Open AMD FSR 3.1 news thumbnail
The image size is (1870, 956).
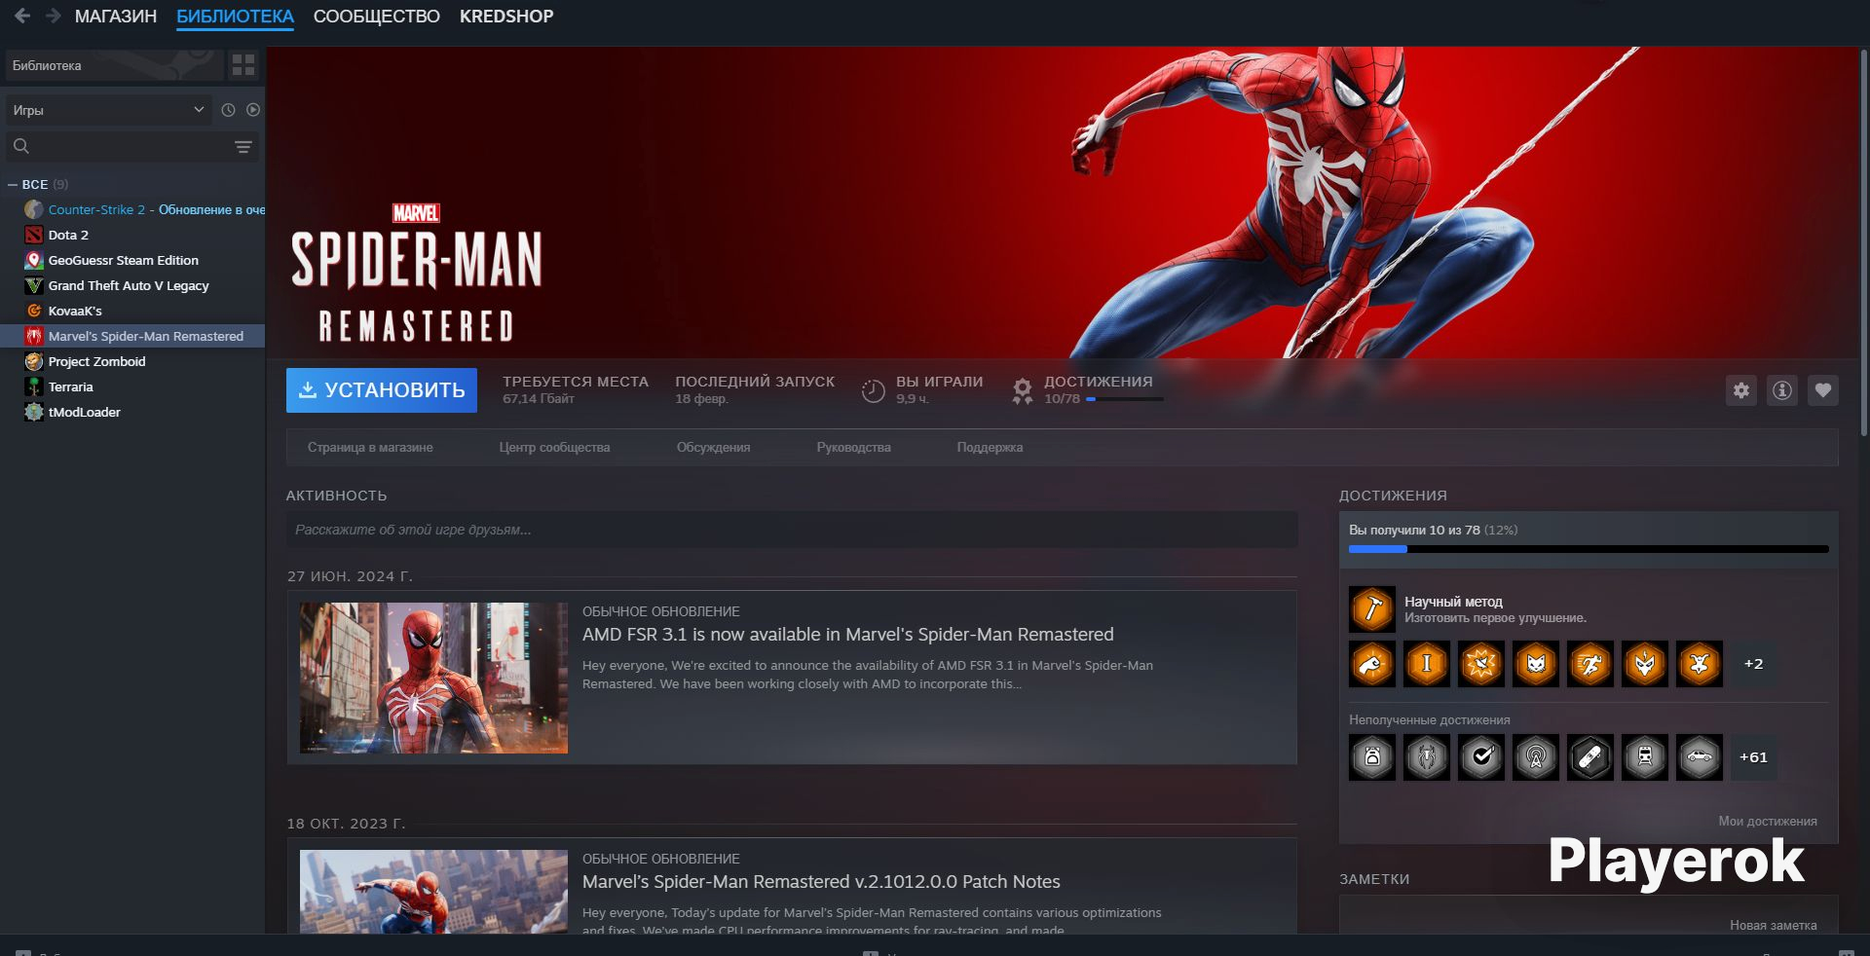coord(433,678)
